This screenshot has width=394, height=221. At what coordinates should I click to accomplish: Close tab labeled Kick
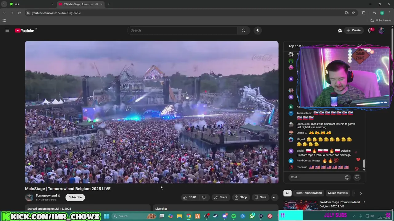pyautogui.click(x=52, y=4)
